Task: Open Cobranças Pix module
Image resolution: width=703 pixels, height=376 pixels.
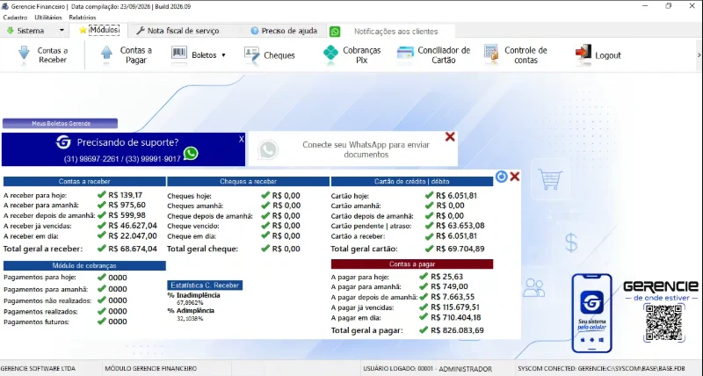Action: (x=352, y=55)
